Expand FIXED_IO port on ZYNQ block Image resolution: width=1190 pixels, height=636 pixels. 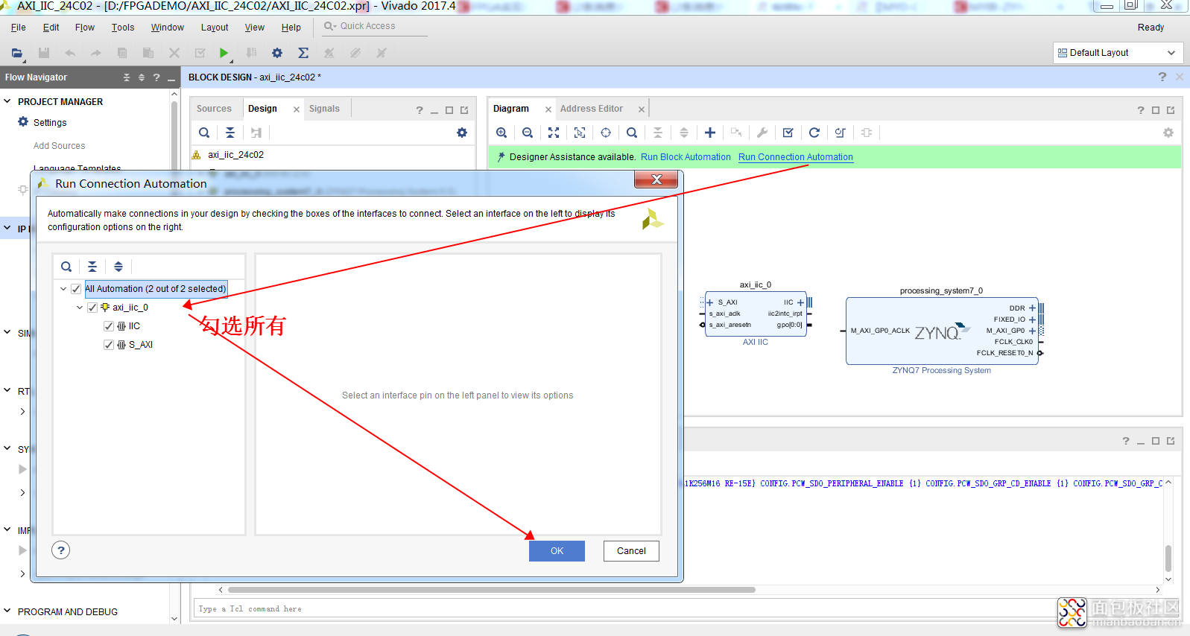tap(1032, 319)
